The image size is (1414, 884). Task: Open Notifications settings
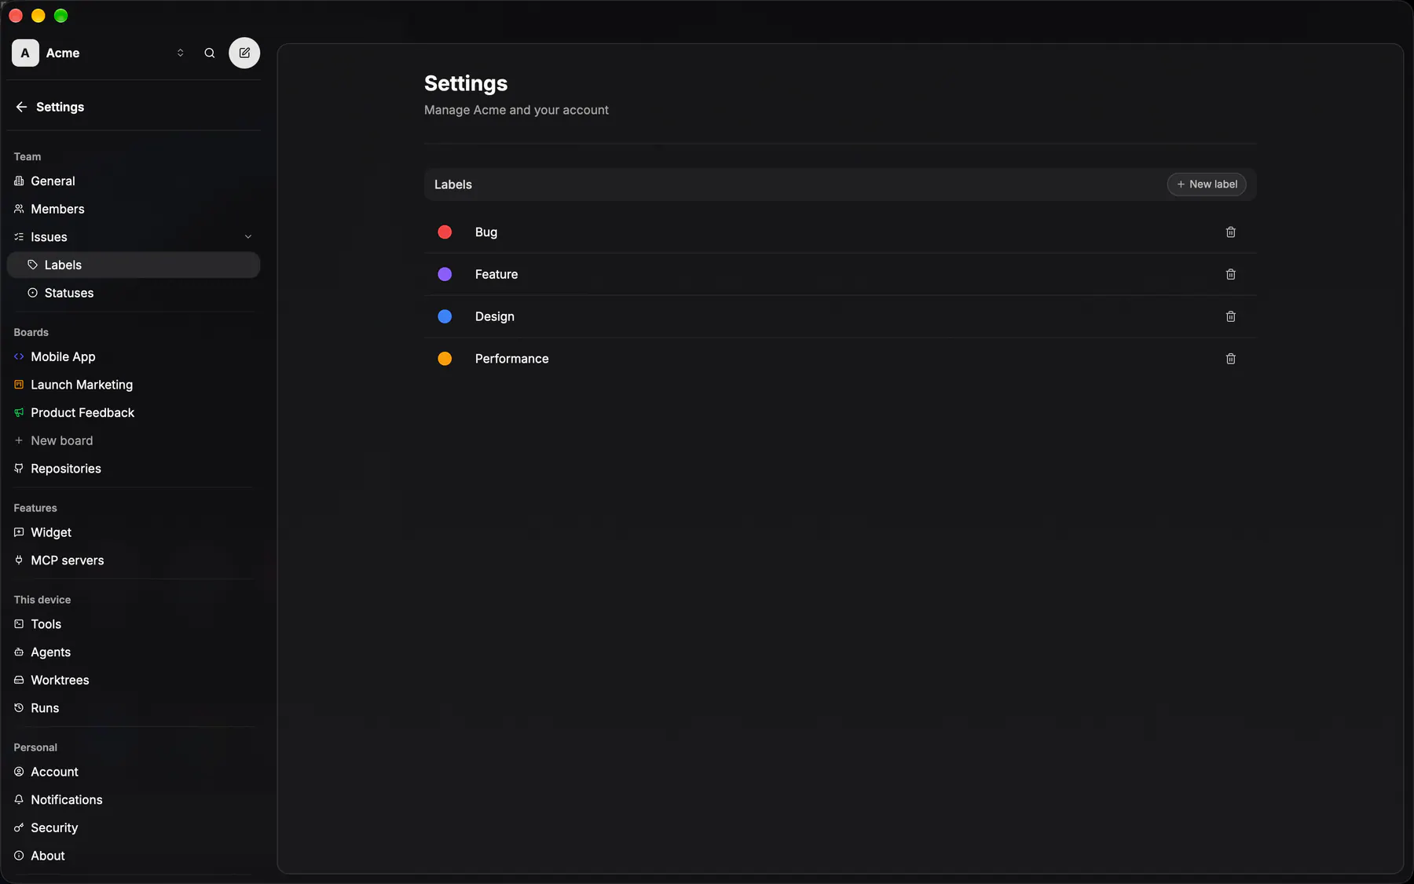[134, 800]
